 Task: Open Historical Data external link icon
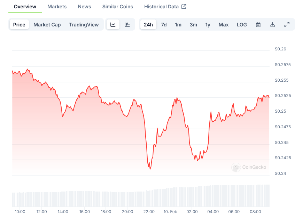[x=184, y=7]
